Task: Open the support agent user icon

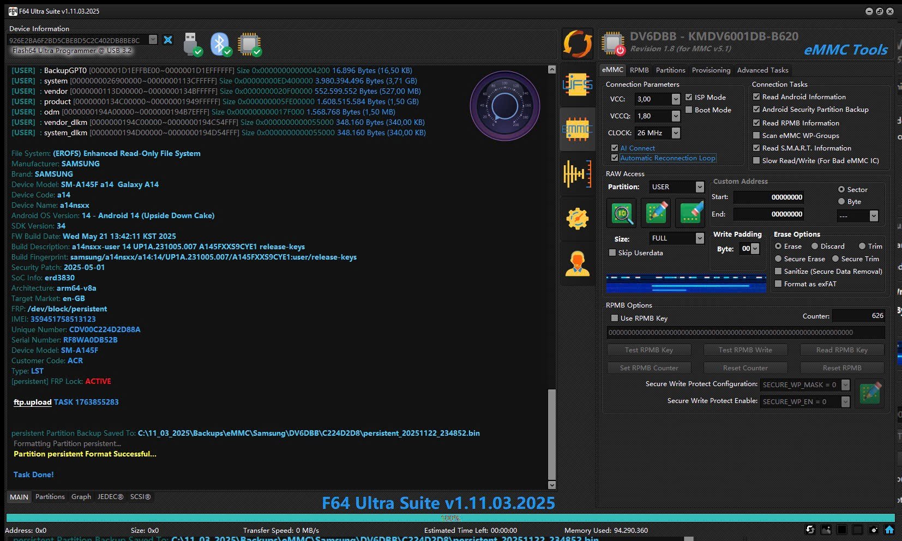Action: [578, 263]
